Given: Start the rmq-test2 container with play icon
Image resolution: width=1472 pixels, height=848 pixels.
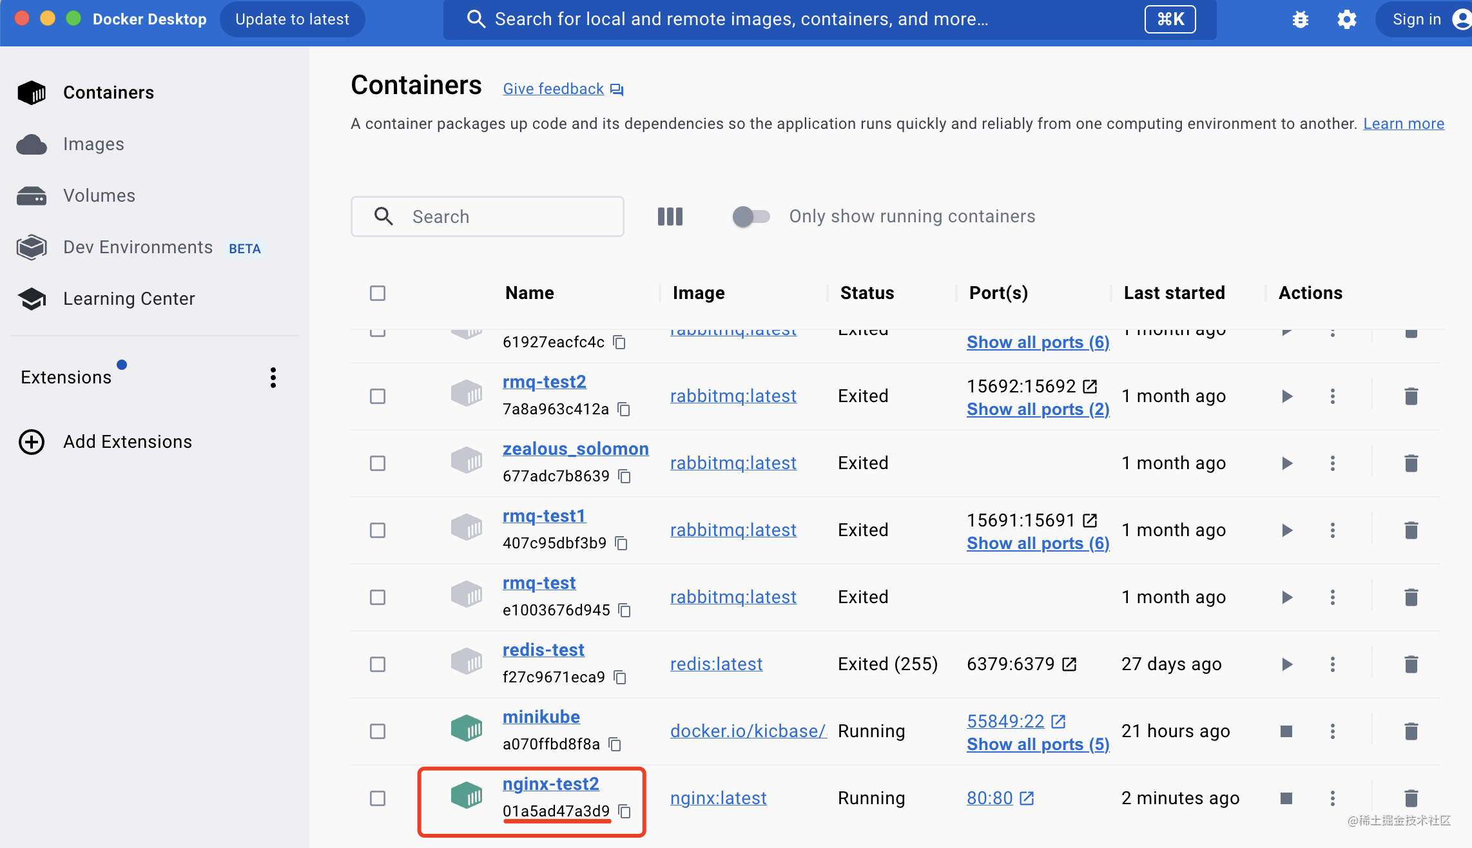Looking at the screenshot, I should pos(1287,396).
